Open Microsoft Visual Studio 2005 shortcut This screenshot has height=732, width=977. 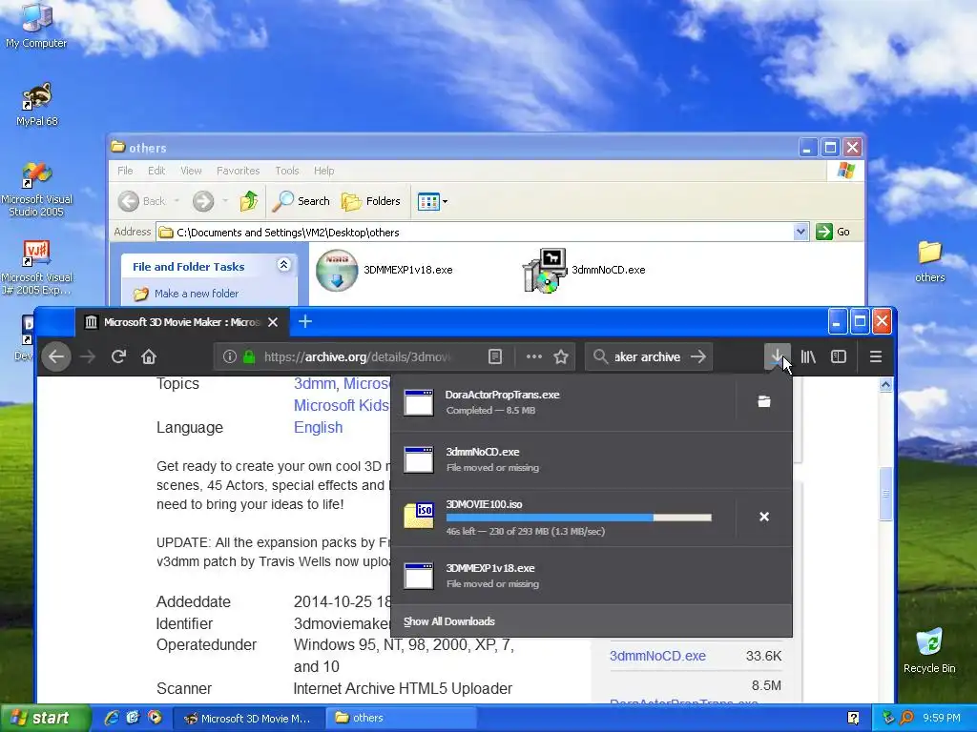(x=37, y=190)
